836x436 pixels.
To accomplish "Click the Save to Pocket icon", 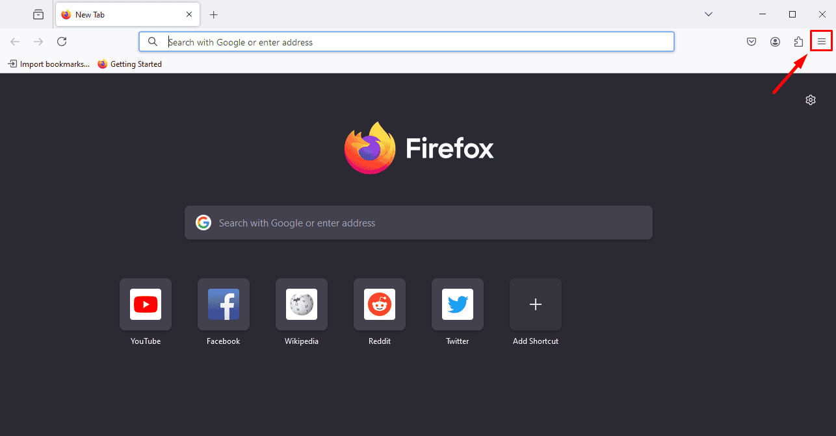I will click(x=751, y=42).
